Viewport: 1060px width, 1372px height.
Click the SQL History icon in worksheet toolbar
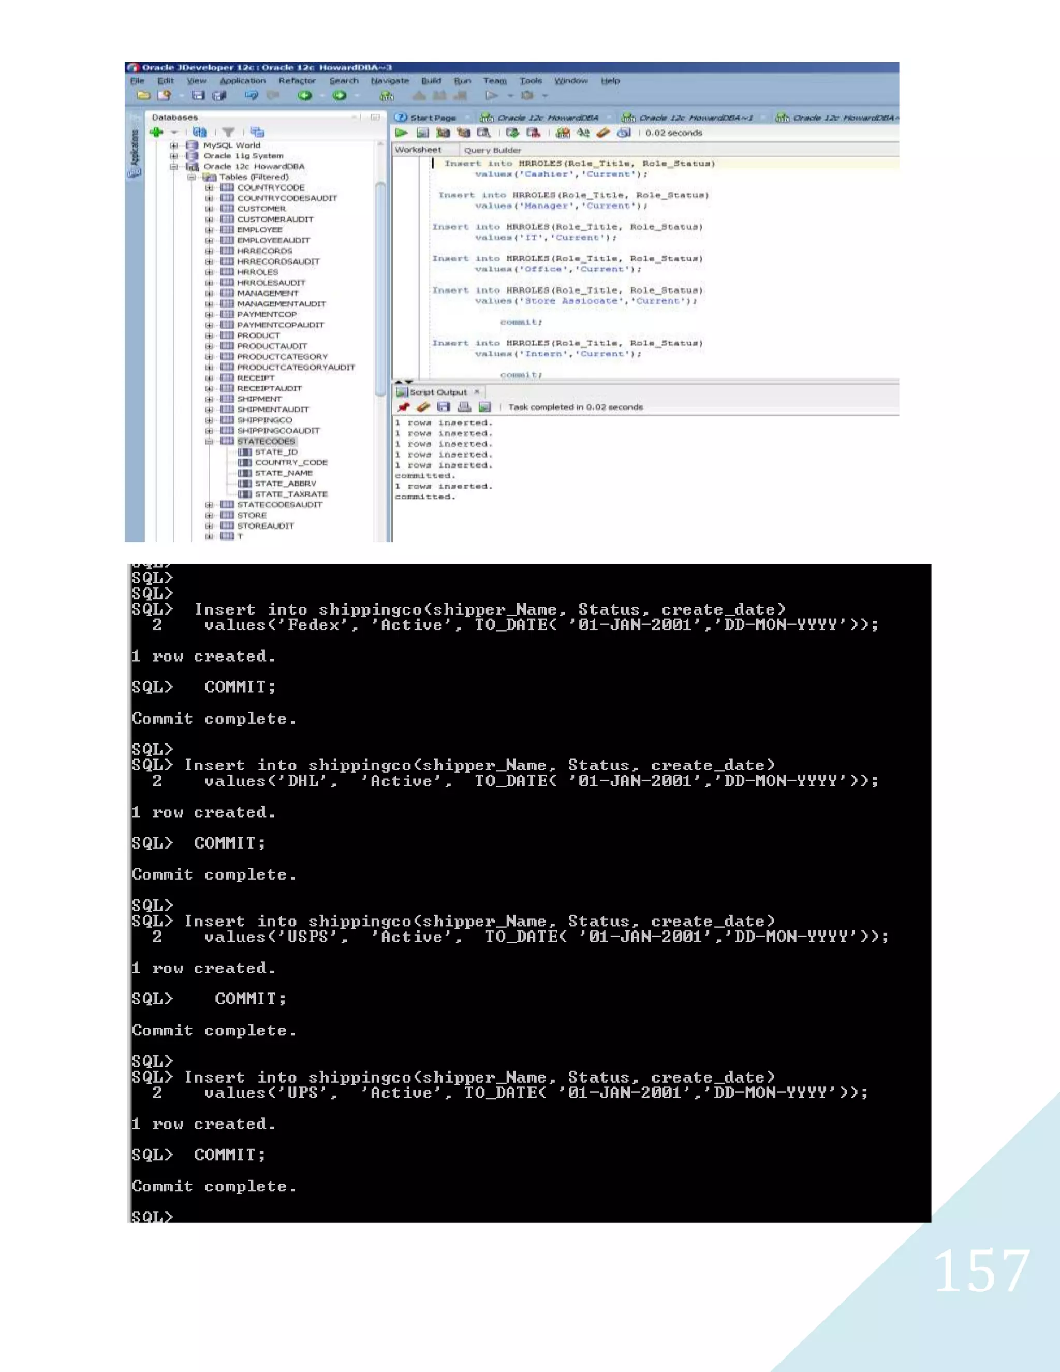point(624,133)
